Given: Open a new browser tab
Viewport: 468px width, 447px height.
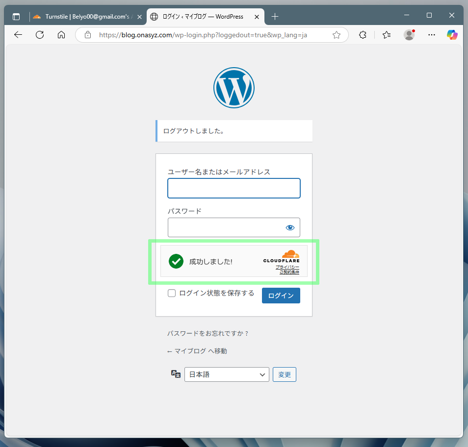Looking at the screenshot, I should click(x=275, y=17).
